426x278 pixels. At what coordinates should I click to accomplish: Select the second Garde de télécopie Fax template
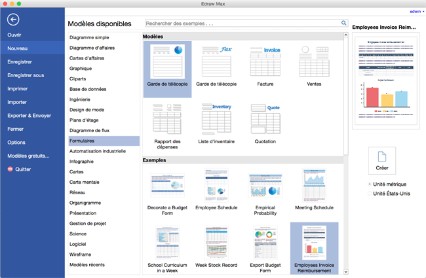coord(216,61)
